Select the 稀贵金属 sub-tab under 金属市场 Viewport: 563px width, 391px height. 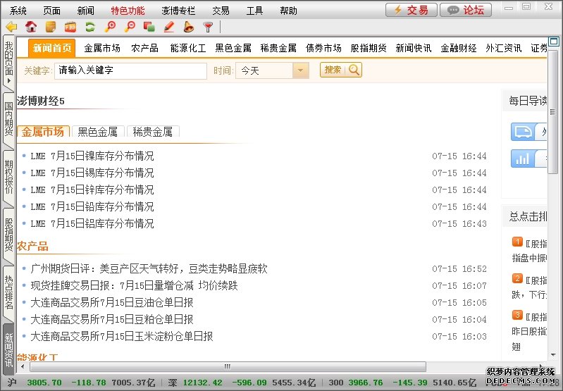(x=152, y=132)
